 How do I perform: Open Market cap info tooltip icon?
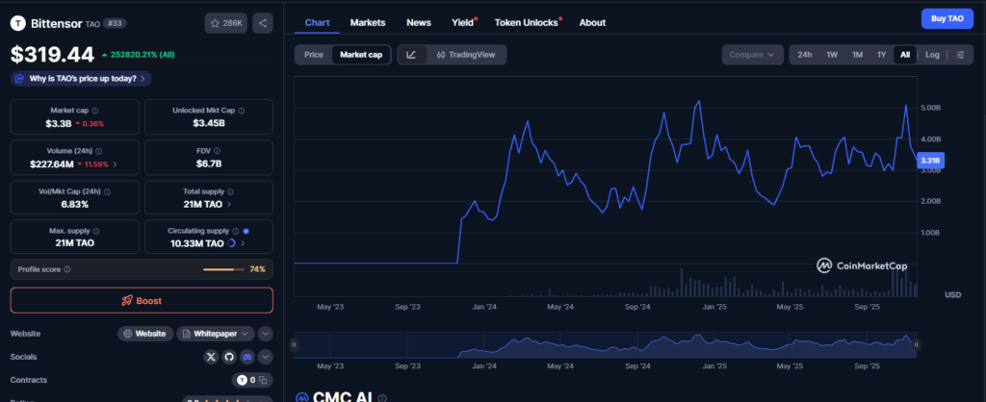click(x=95, y=110)
